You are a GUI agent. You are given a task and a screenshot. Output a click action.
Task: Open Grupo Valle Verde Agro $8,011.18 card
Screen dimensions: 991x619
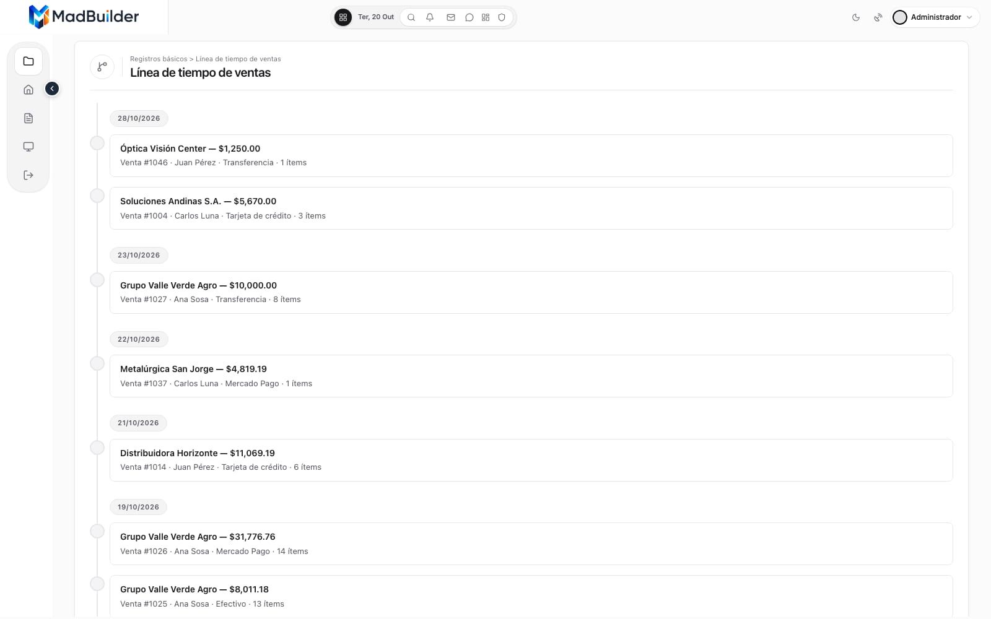[x=531, y=596]
